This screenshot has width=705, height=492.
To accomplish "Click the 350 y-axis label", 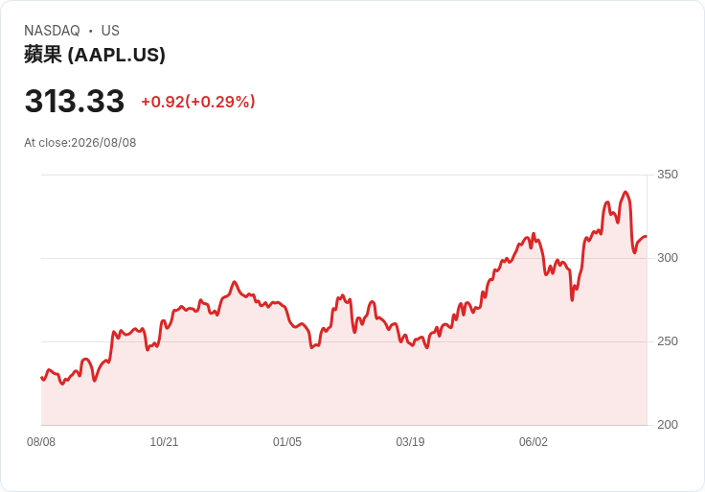I will click(668, 175).
